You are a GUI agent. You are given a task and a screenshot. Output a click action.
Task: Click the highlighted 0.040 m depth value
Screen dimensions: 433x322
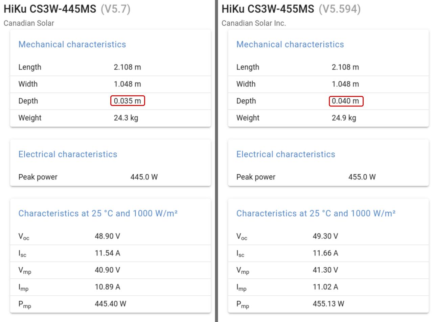[x=346, y=101]
